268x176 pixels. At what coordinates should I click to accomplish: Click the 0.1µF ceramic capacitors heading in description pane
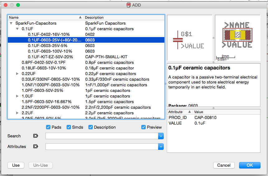199,68
